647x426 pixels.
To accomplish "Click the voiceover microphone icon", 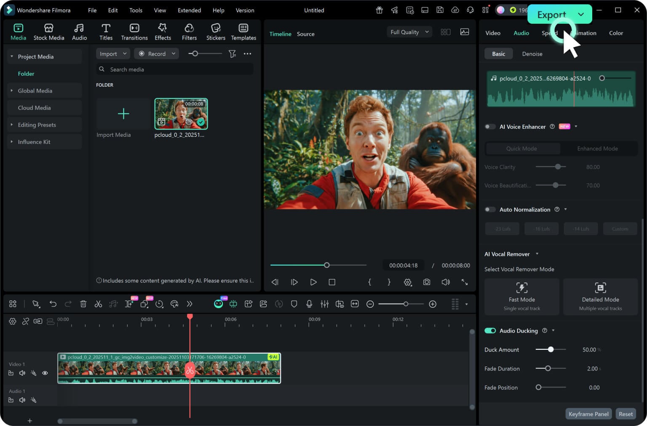I will (309, 304).
